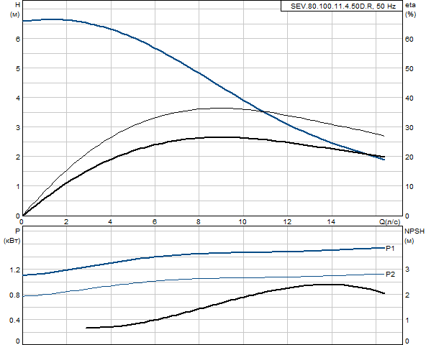Click the P1 power curve label
Screen dimensions: 426x345
390,248
